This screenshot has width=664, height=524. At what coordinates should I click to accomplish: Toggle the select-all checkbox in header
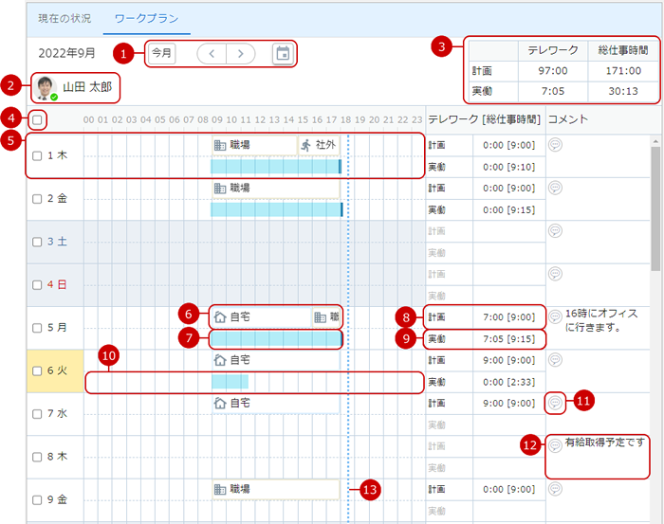pos(36,119)
